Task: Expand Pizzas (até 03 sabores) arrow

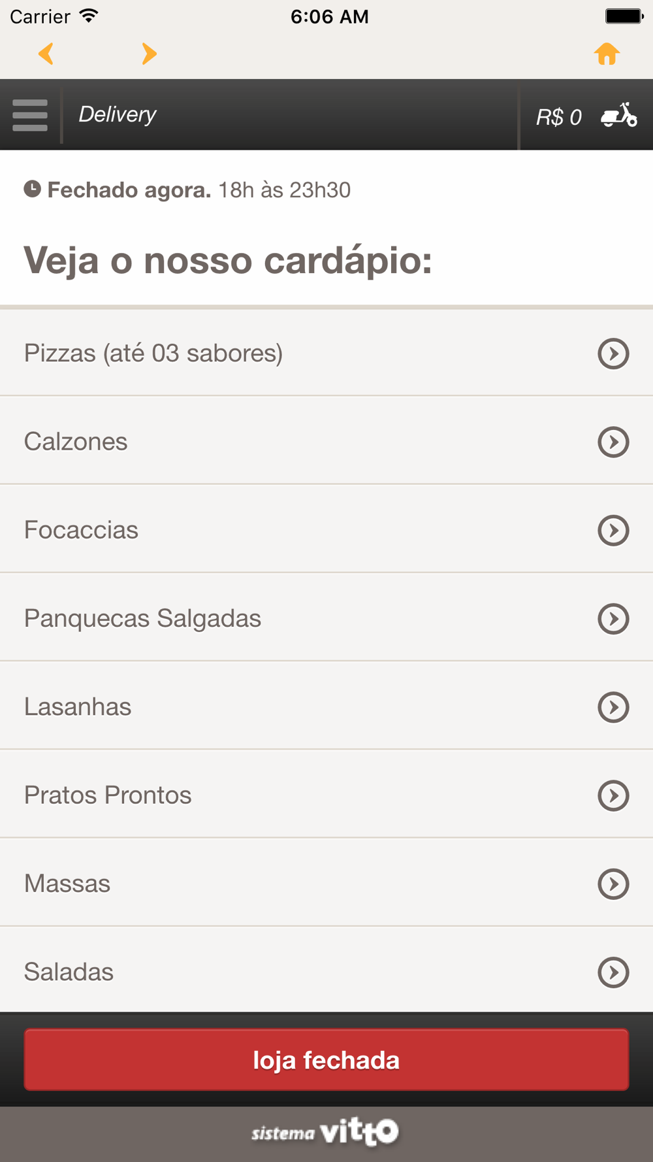Action: pyautogui.click(x=613, y=354)
